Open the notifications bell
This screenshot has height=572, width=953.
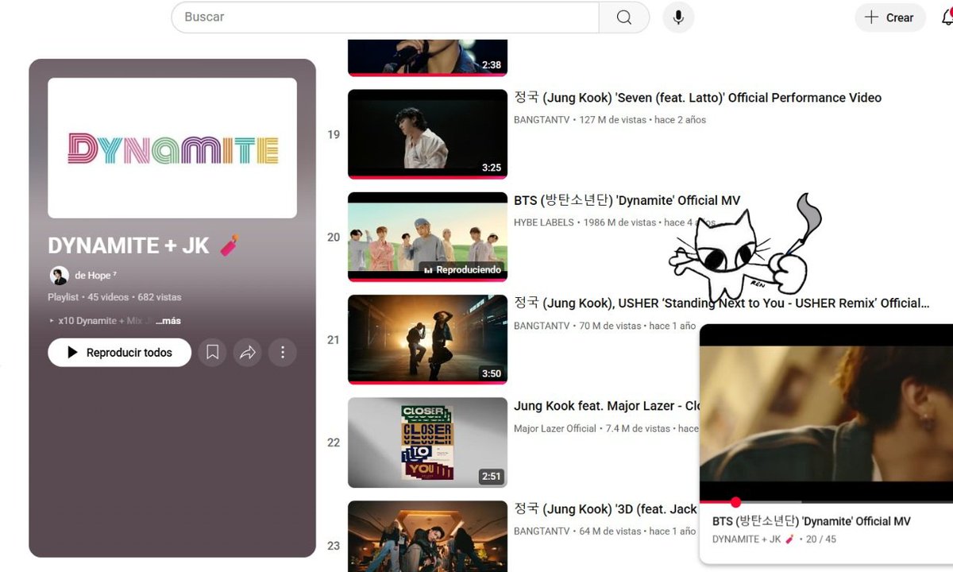tap(947, 17)
